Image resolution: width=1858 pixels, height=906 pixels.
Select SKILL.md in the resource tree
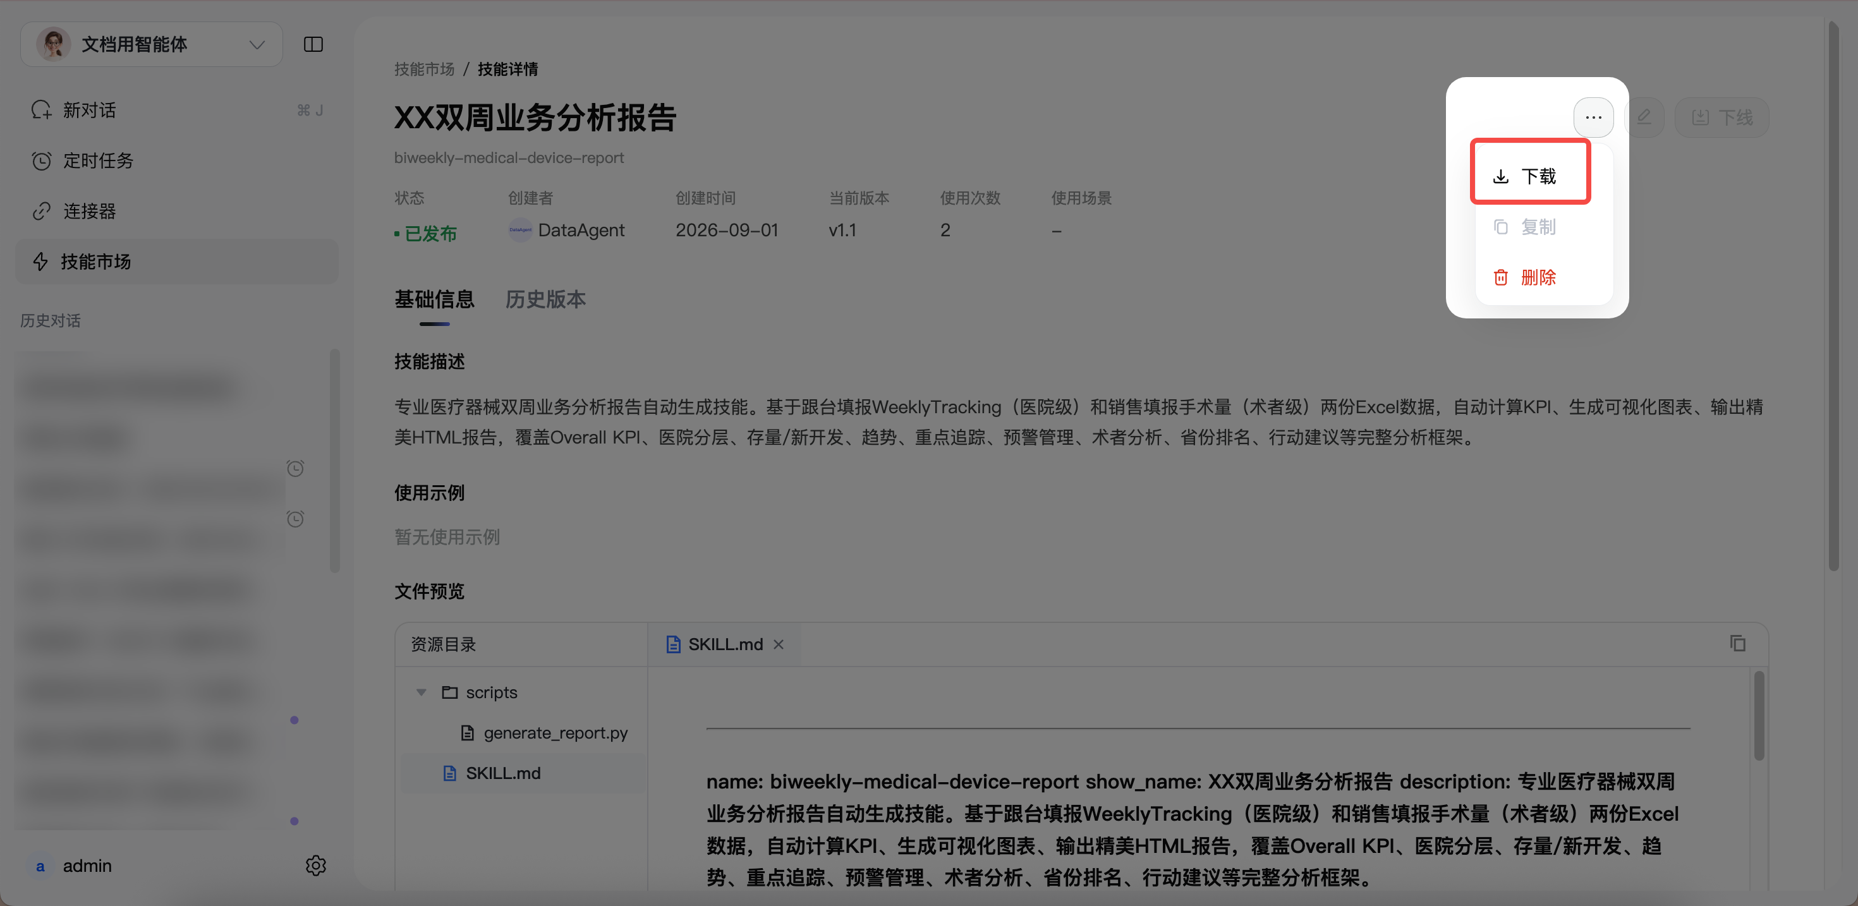523,773
